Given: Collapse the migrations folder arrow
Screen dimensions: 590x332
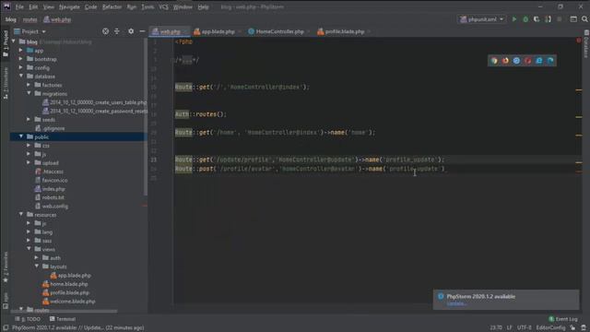Looking at the screenshot, I should (x=29, y=93).
